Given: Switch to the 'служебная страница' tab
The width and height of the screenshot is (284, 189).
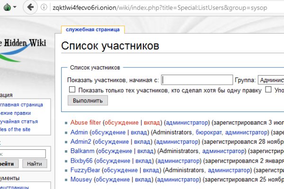Looking at the screenshot, I should coord(93,29).
